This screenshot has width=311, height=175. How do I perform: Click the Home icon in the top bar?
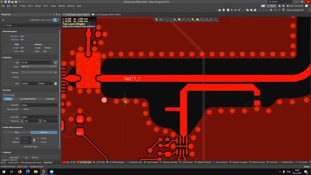click(x=279, y=6)
